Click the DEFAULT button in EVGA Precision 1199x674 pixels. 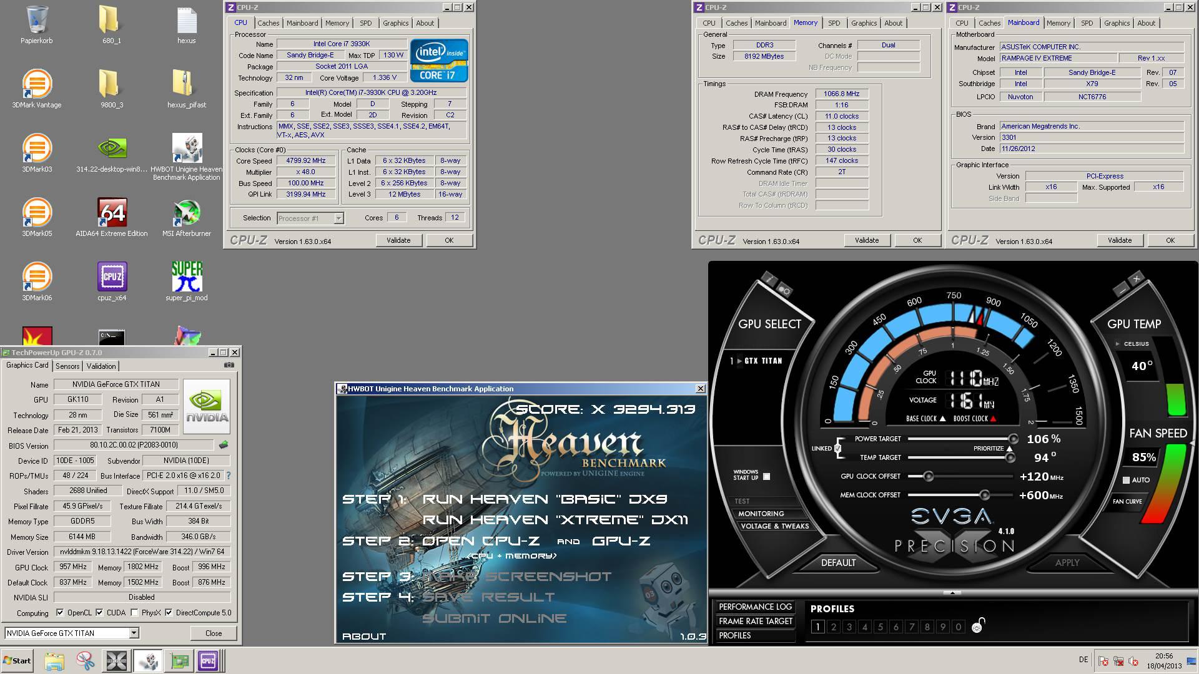838,563
